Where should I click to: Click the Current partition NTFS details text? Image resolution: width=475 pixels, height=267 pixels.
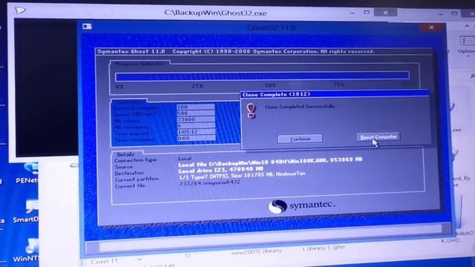point(242,176)
